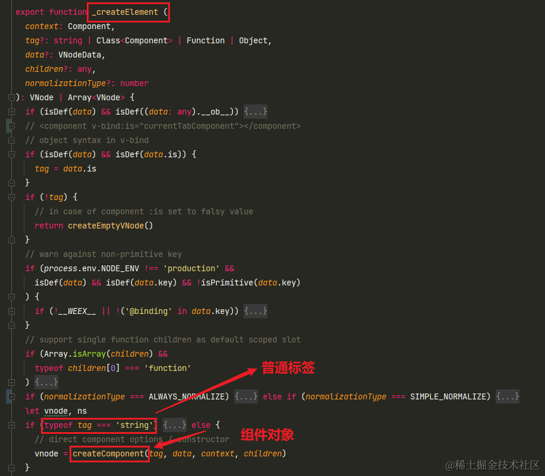Open folded {...} after SIMPLE_NORMALIZE condition
545x476 pixels.
508,396
